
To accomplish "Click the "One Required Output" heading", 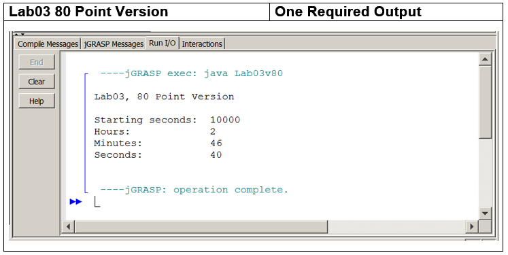I will coord(348,12).
